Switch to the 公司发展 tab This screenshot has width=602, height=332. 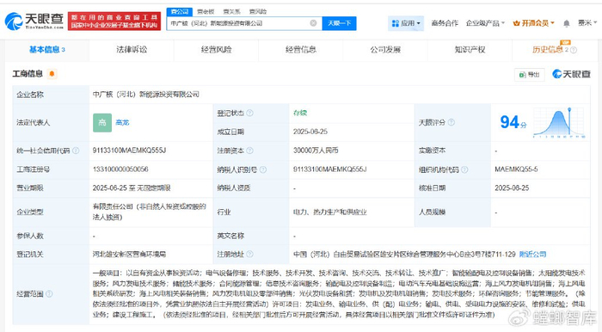[385, 50]
